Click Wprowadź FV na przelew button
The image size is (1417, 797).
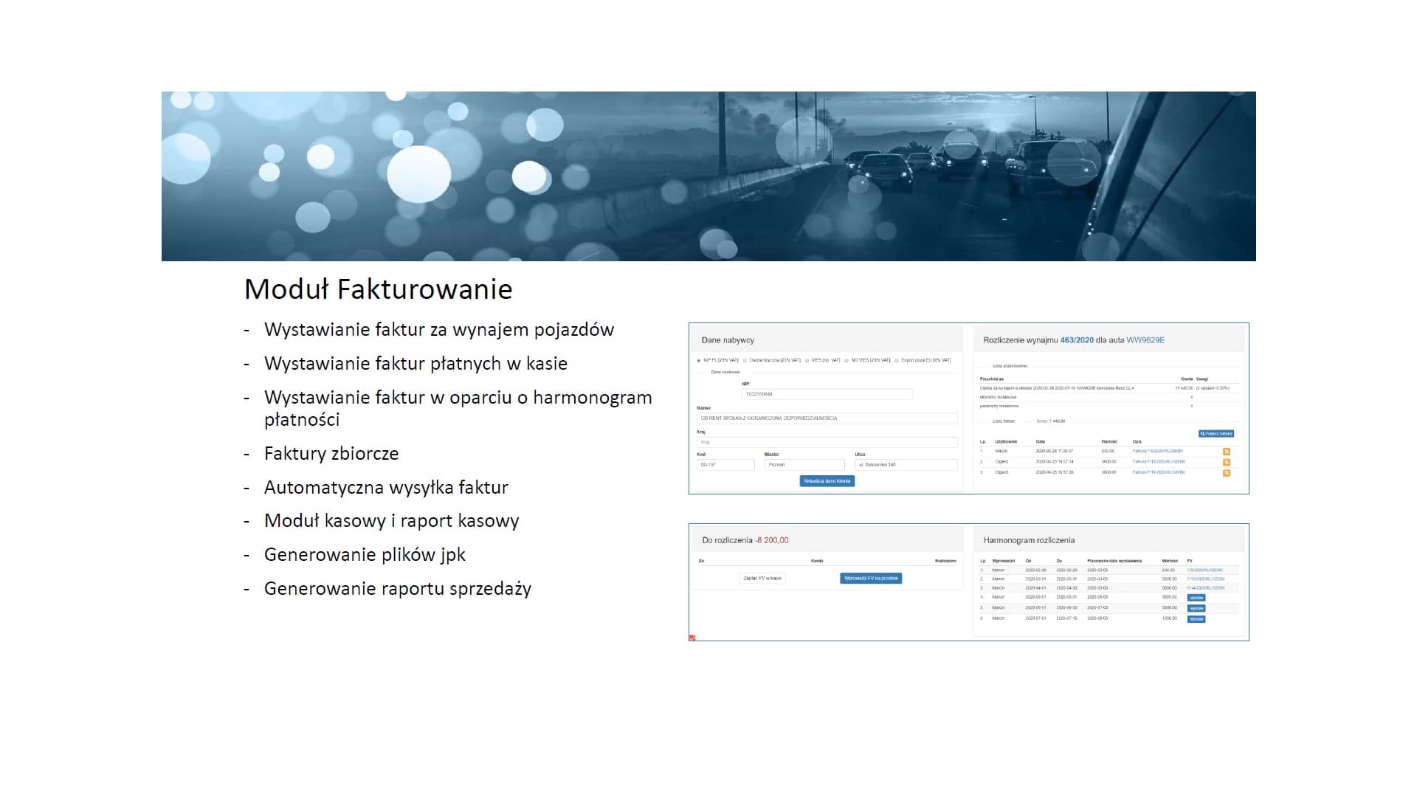(x=871, y=579)
